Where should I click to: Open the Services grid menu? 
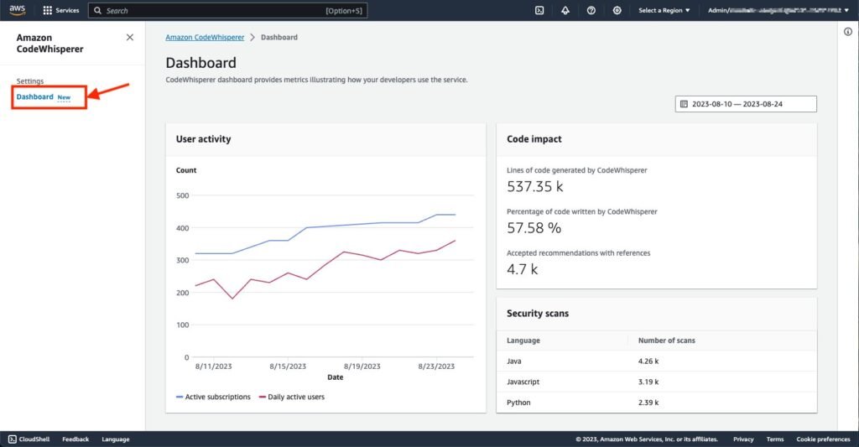pos(60,11)
